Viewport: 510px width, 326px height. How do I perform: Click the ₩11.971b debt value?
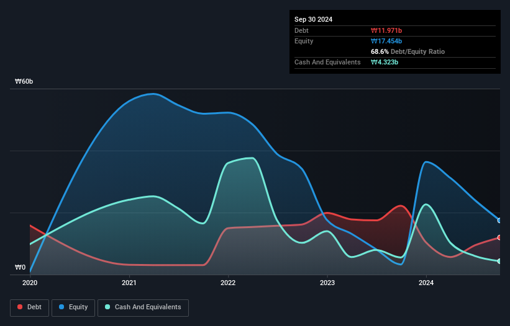point(386,30)
